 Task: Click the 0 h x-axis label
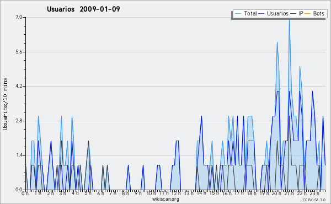point(25,194)
